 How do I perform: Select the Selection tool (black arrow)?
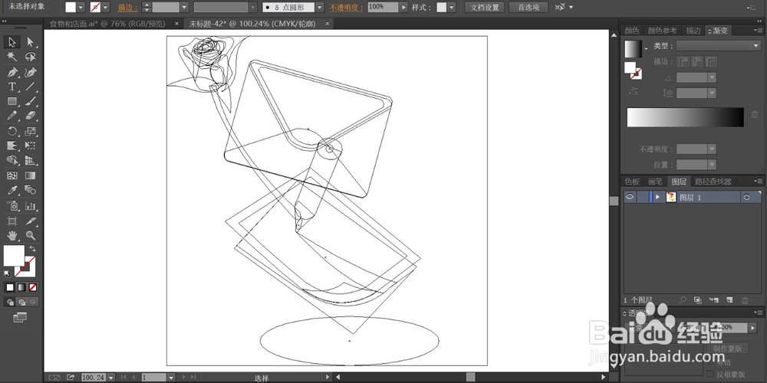(12, 42)
